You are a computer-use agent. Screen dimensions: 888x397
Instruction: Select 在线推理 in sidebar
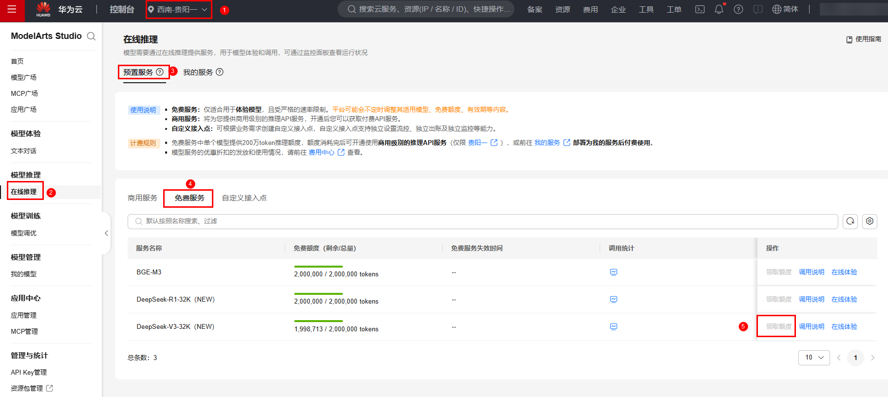tap(24, 192)
